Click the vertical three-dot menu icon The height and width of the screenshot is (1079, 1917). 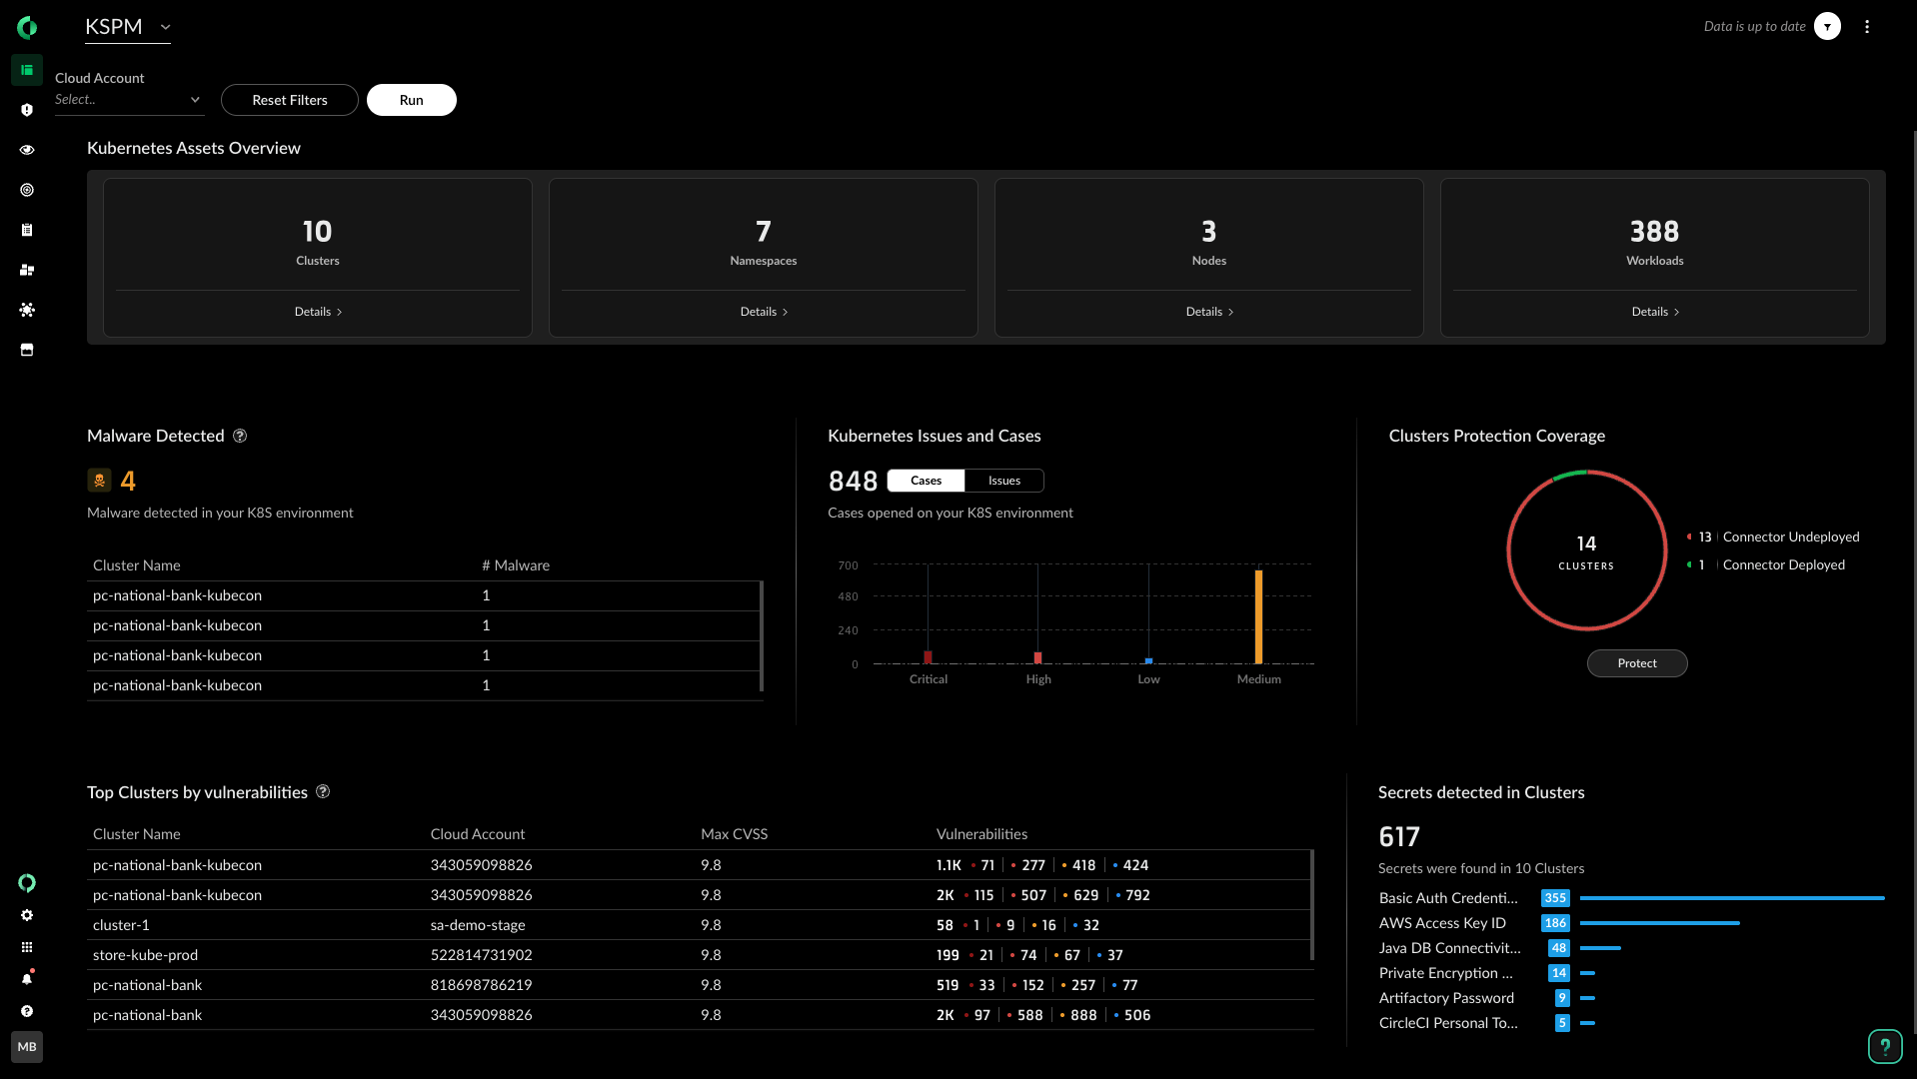pyautogui.click(x=1866, y=27)
